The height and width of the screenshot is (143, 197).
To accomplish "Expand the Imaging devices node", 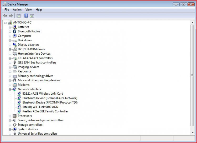I will click(10, 67).
